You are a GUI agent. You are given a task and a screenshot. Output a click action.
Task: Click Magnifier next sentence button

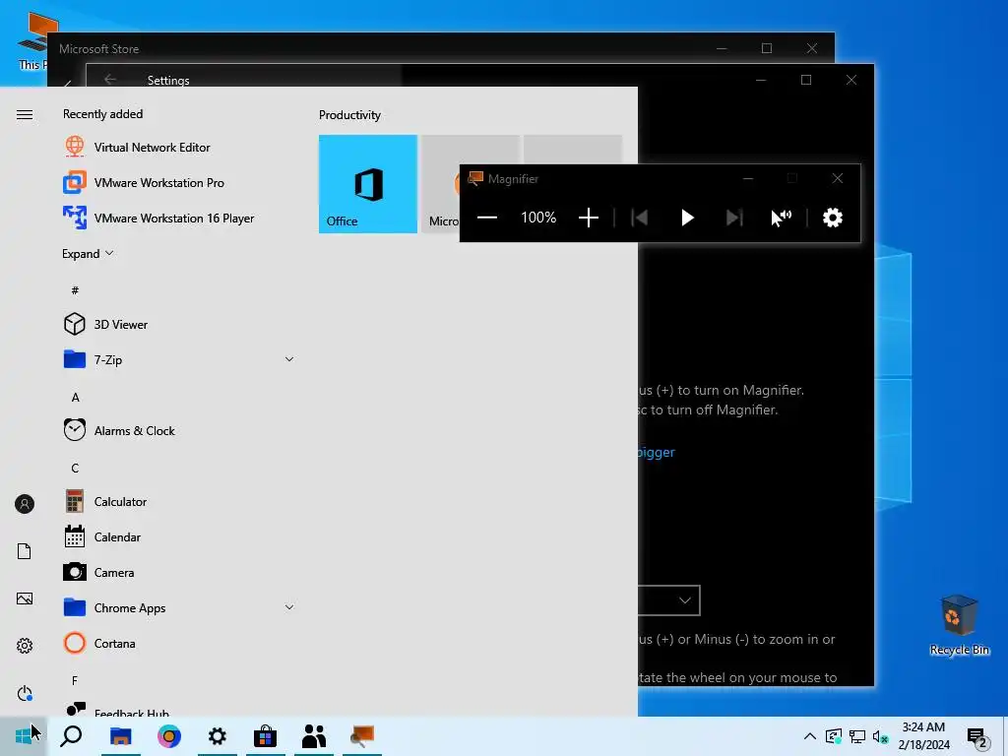tap(734, 218)
